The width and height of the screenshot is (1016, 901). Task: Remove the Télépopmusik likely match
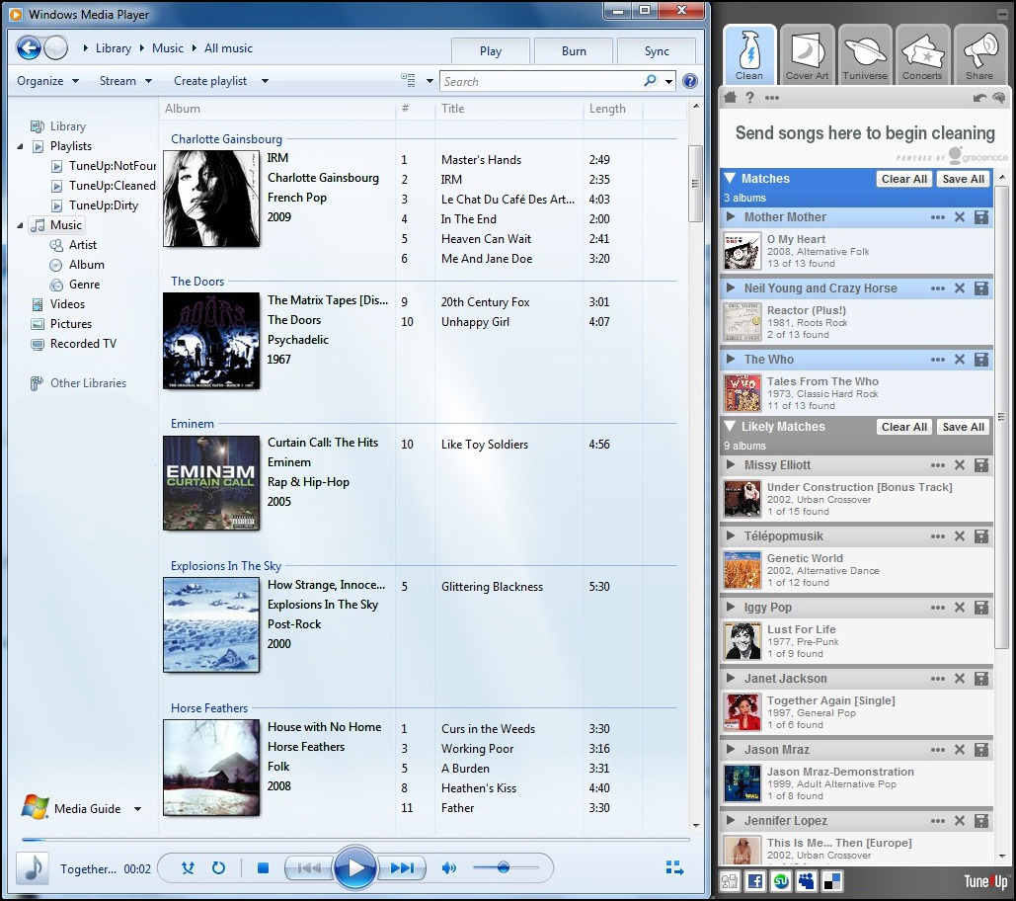960,536
